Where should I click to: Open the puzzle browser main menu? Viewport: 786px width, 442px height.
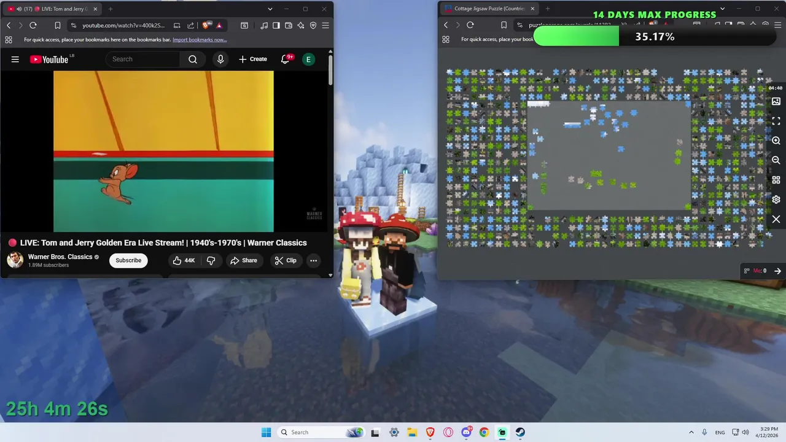777,25
